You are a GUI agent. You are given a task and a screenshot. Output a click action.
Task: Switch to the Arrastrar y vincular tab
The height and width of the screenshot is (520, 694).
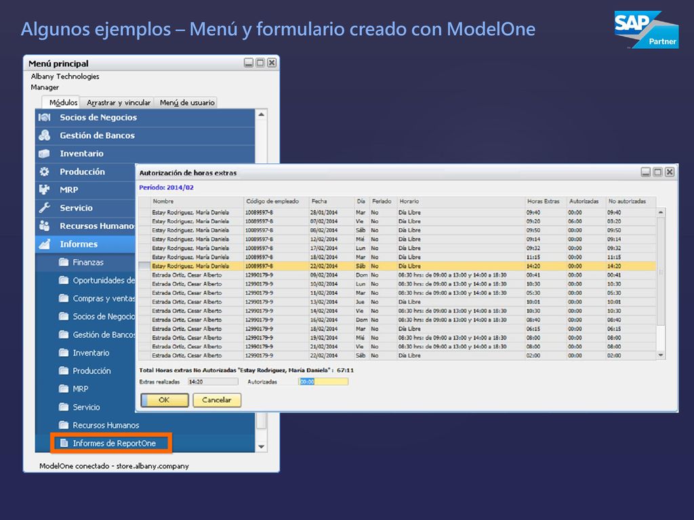[x=118, y=103]
